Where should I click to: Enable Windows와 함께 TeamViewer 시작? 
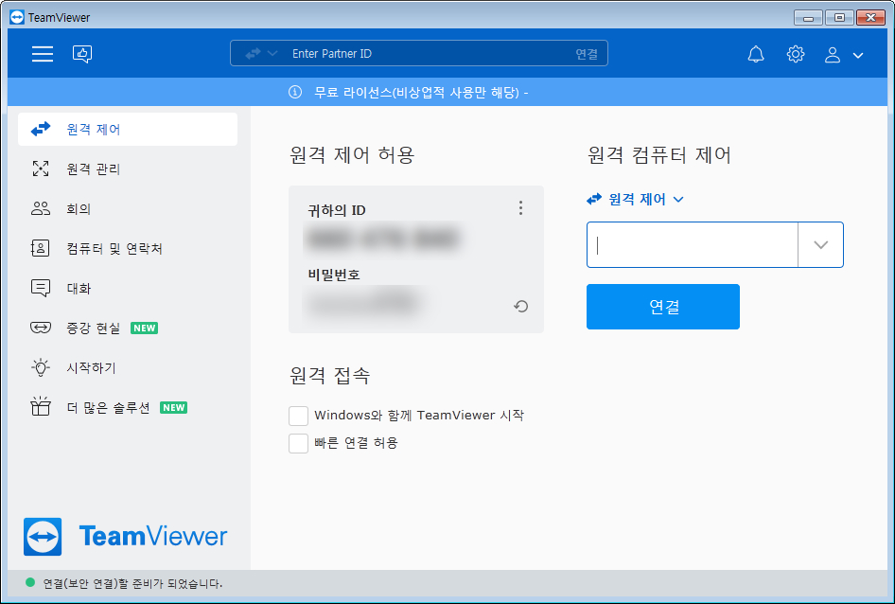pos(299,416)
